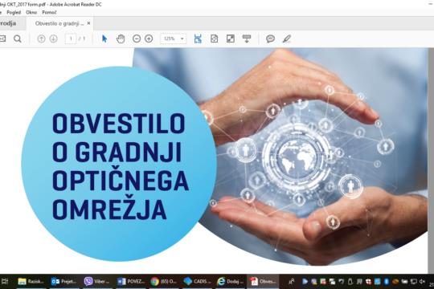Image resolution: width=434 pixels, height=289 pixels.
Task: Click the fit one full page icon
Action: pyautogui.click(x=215, y=39)
